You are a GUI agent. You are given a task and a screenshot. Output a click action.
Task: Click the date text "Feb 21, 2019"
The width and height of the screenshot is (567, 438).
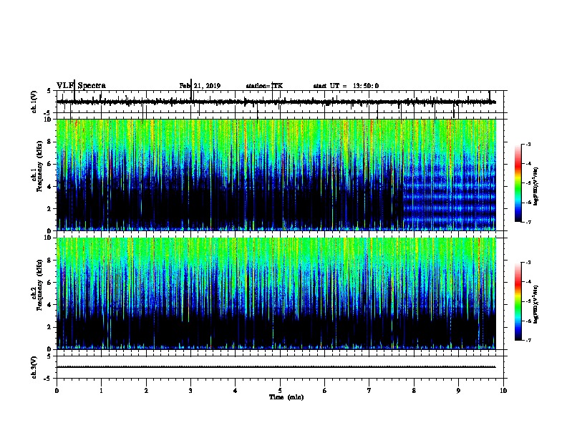(x=200, y=86)
